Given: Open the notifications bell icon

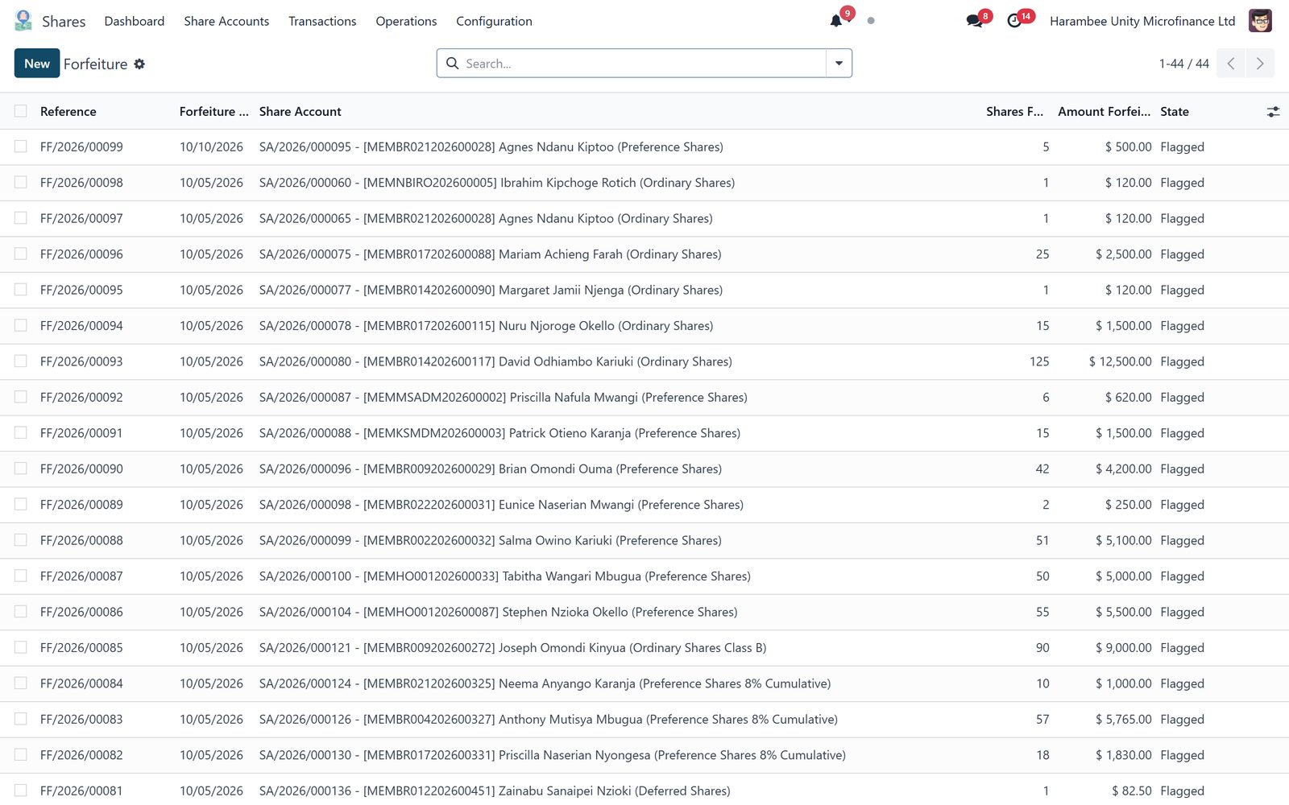Looking at the screenshot, I should (x=836, y=21).
